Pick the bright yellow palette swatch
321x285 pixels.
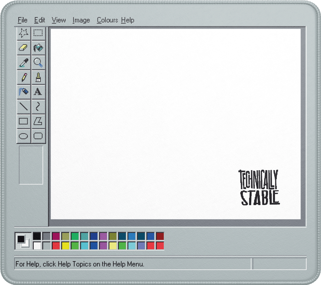click(x=65, y=246)
